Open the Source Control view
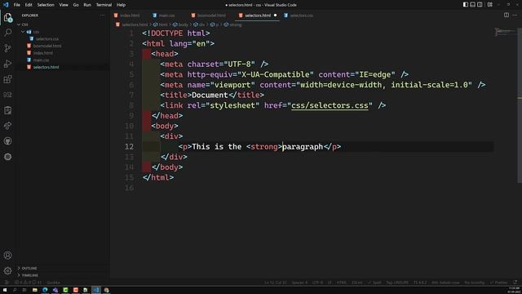522x294 pixels. [x=7, y=48]
